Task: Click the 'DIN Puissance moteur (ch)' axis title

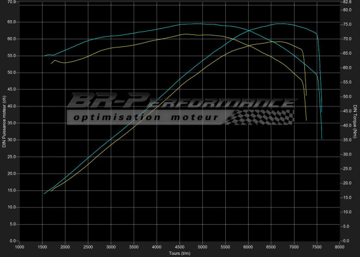Action: pyautogui.click(x=4, y=122)
